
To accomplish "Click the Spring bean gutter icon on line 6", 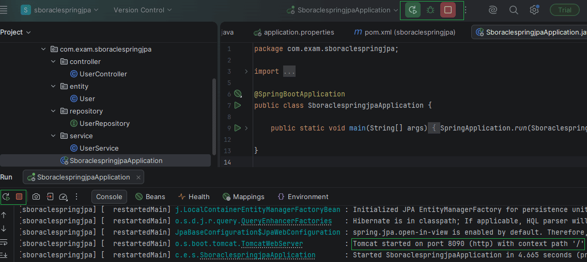I will coord(238,93).
